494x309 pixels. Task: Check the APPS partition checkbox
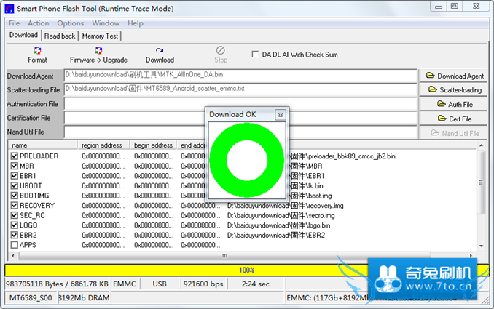15,245
